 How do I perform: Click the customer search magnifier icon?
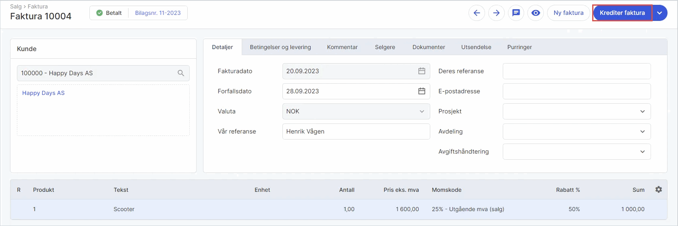tap(181, 73)
